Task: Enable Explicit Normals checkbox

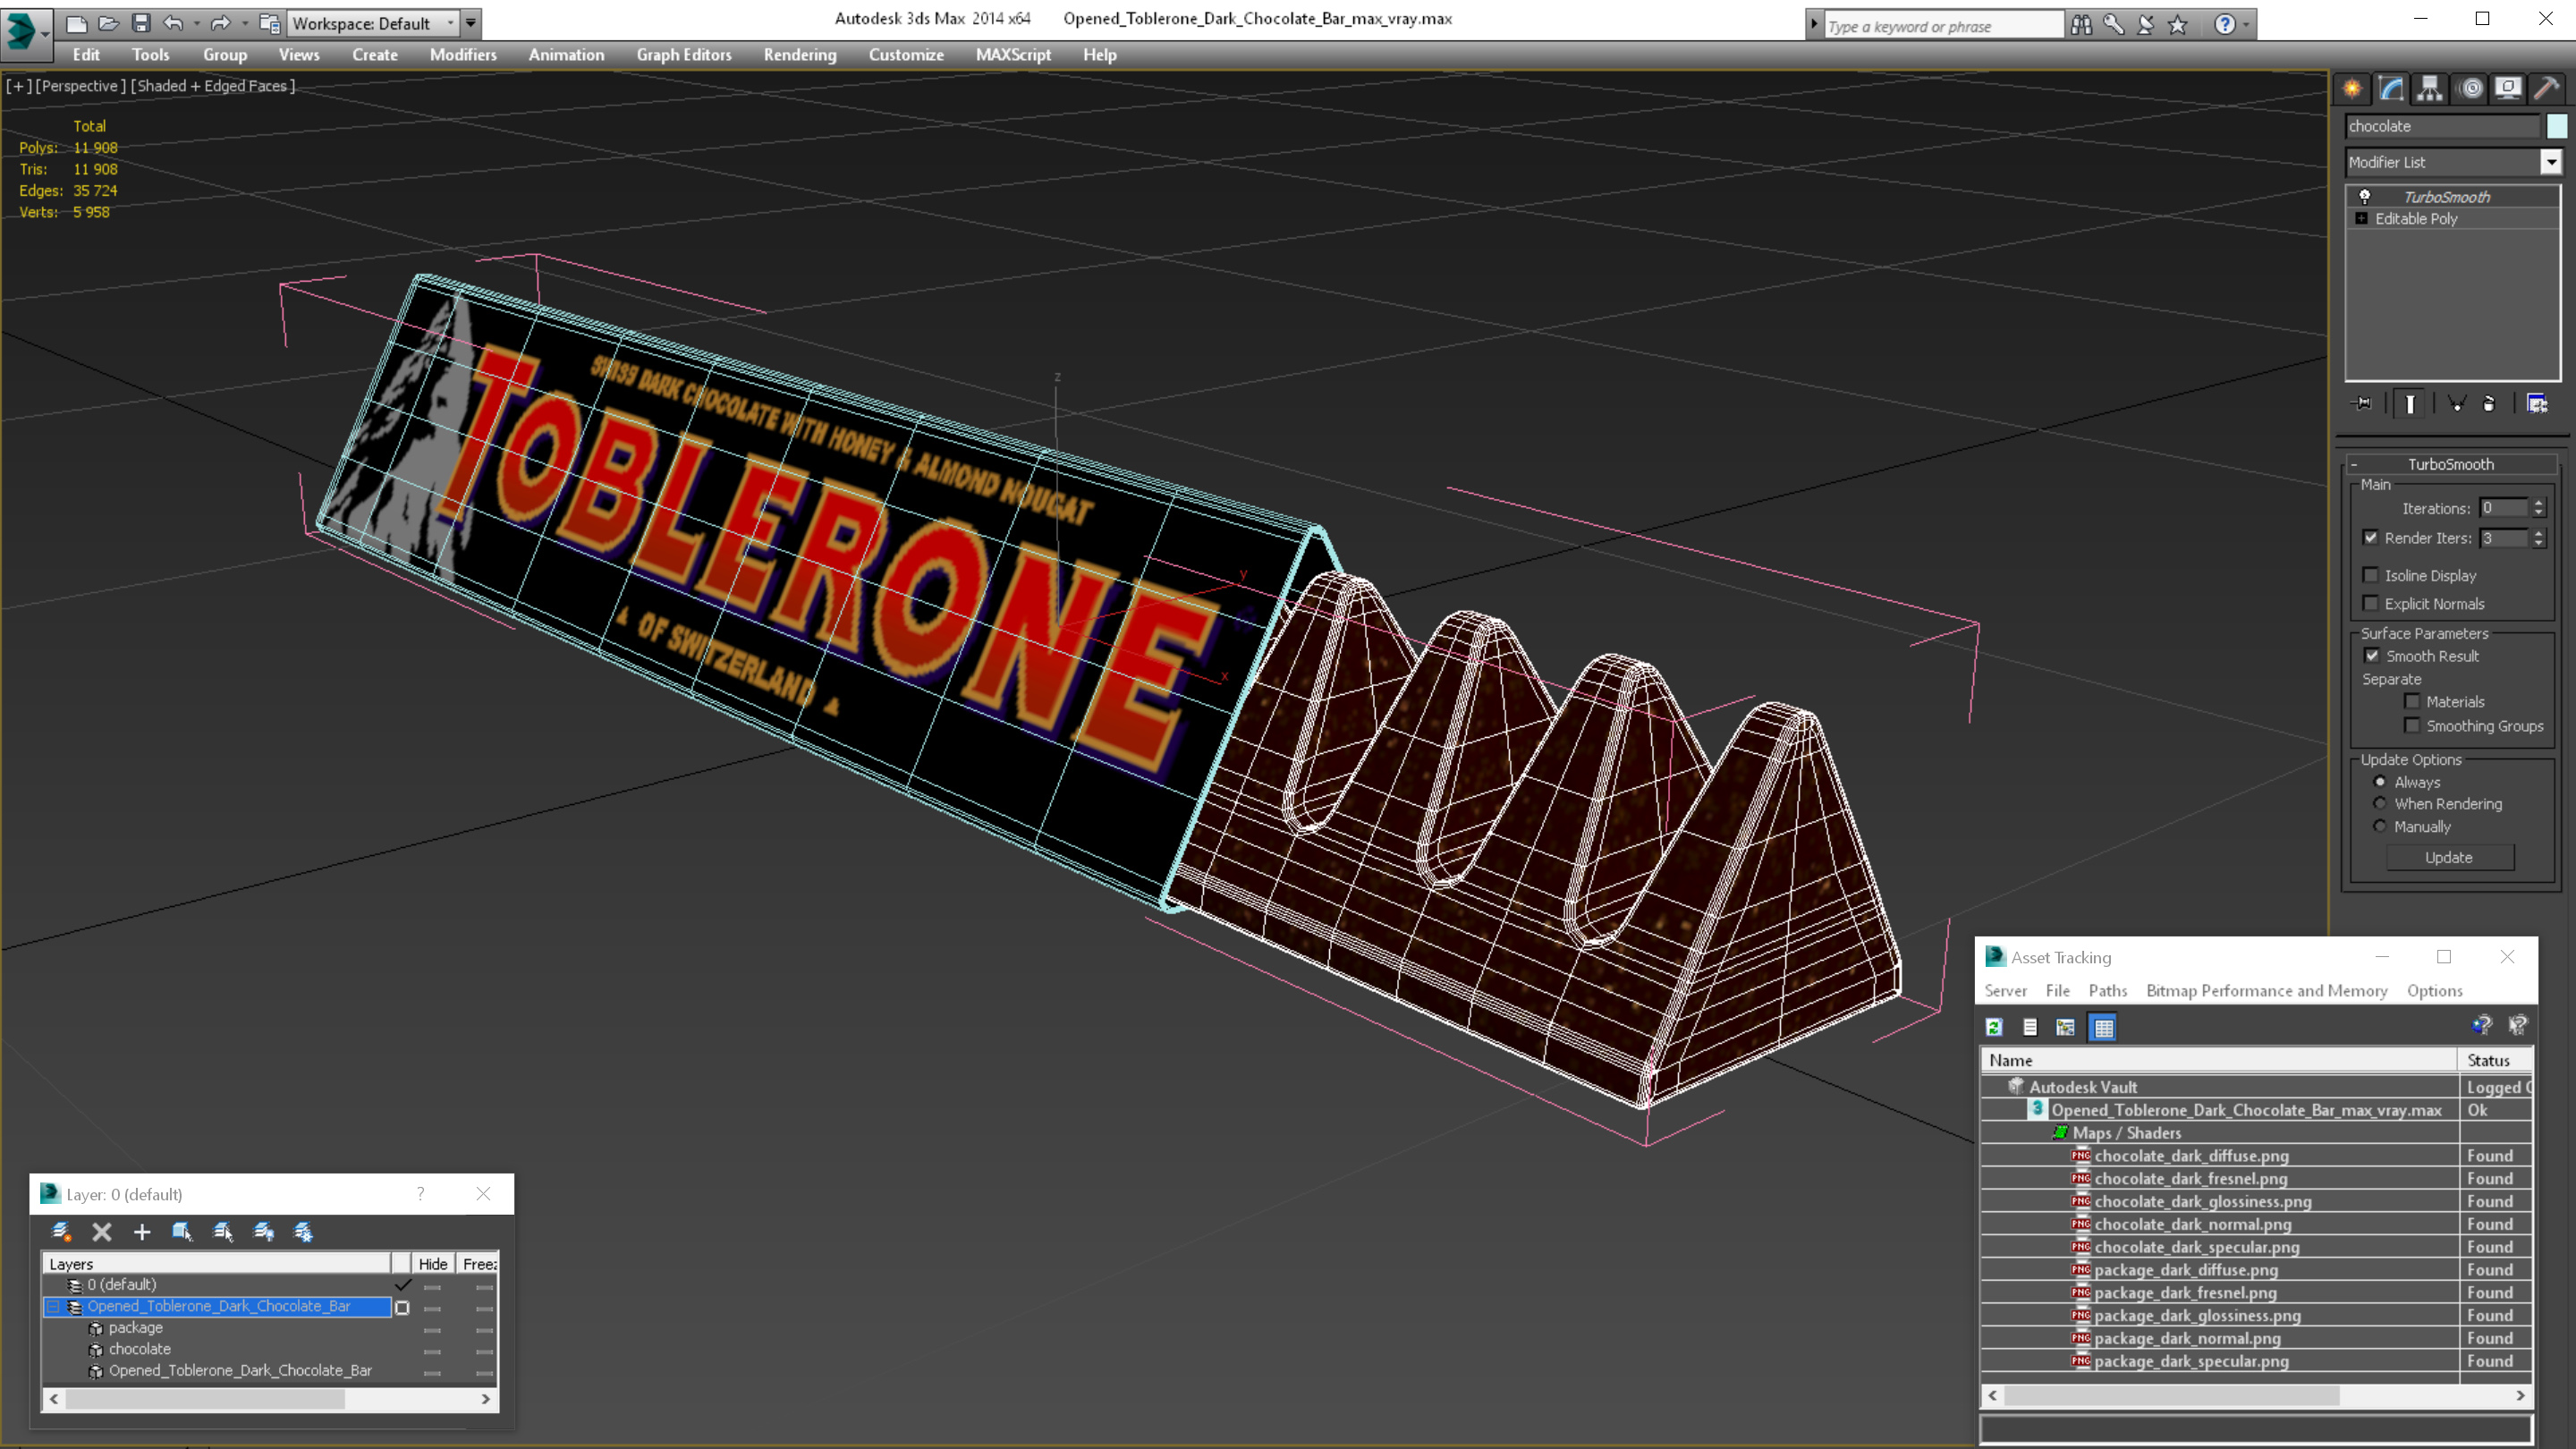Action: pos(2370,603)
